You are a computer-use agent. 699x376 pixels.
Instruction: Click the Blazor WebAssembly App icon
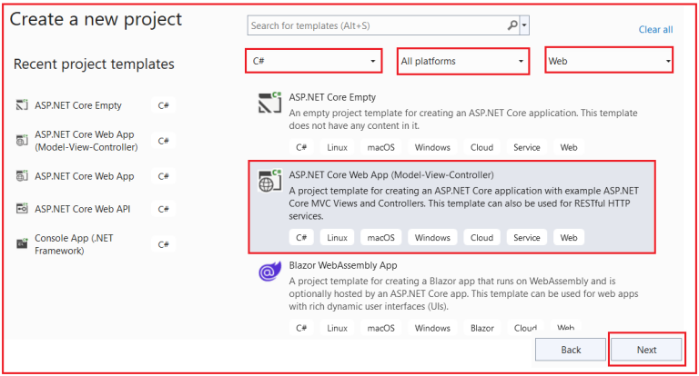269,271
